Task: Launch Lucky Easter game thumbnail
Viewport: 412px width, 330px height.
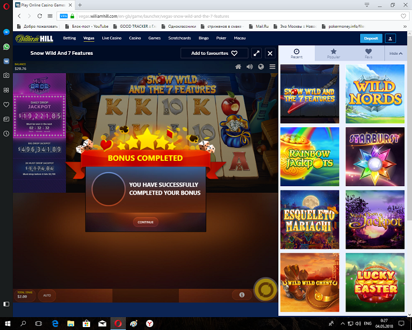Action: pos(375,282)
